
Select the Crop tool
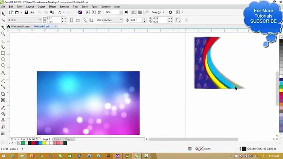click(3, 27)
